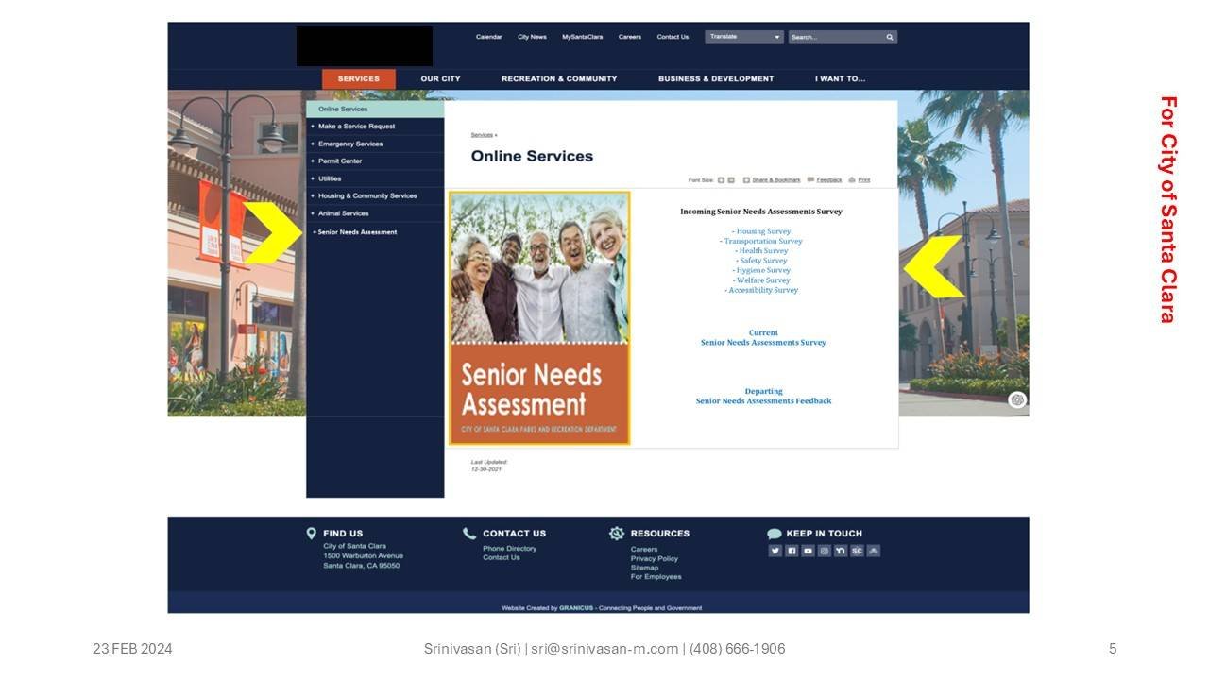Open the Translate dropdown
Viewport: 1209px width, 680px height.
744,37
